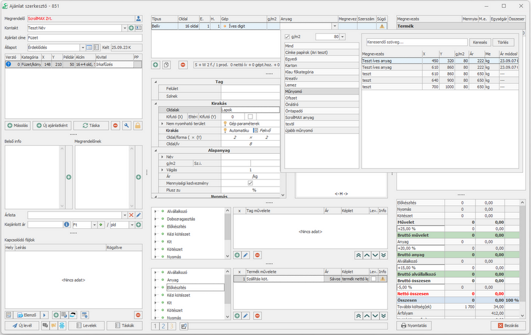The image size is (531, 335).
Task: Click the red delete icon under Kapcsolódó fájlok
Action: pos(138,315)
